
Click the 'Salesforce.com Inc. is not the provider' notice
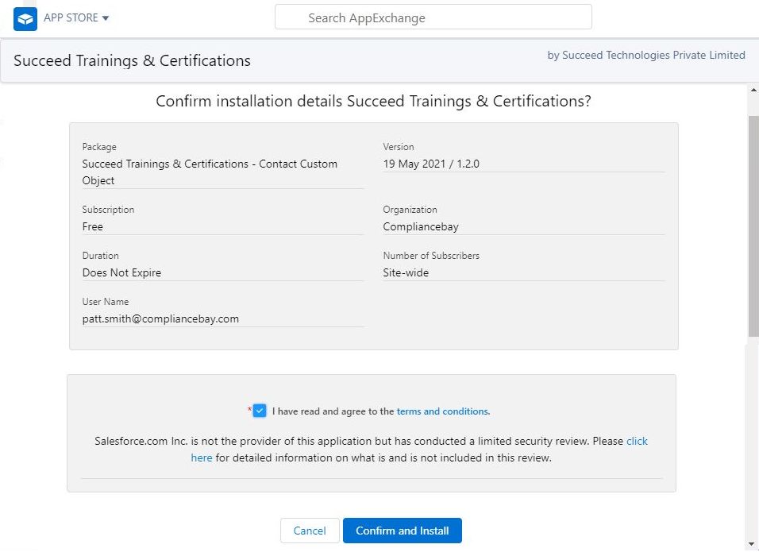coord(371,450)
